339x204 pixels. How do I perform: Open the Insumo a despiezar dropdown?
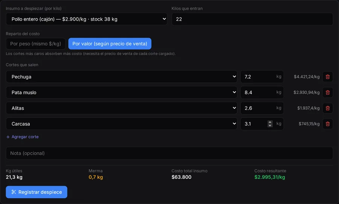(x=87, y=19)
